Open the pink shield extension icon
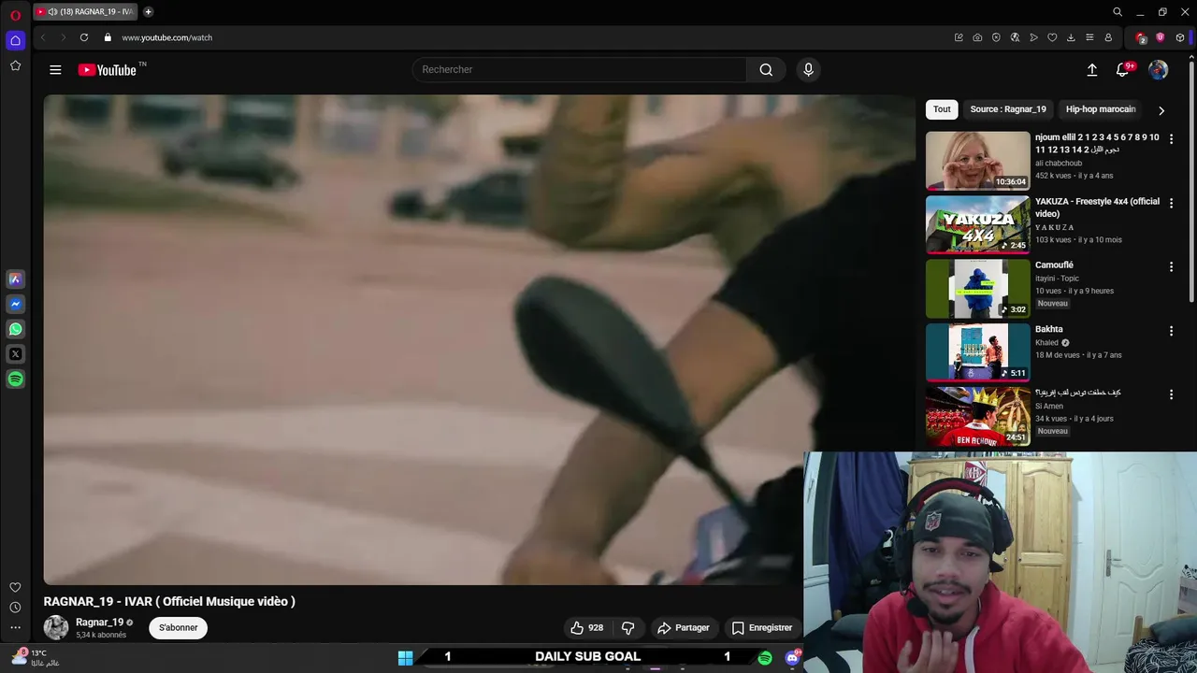1197x673 pixels. click(1161, 37)
